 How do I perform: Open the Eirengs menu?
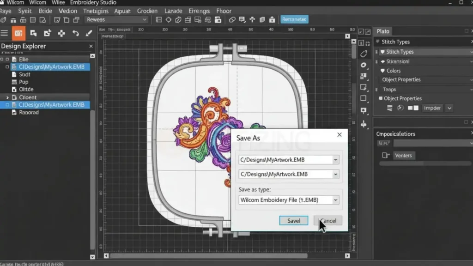199,11
